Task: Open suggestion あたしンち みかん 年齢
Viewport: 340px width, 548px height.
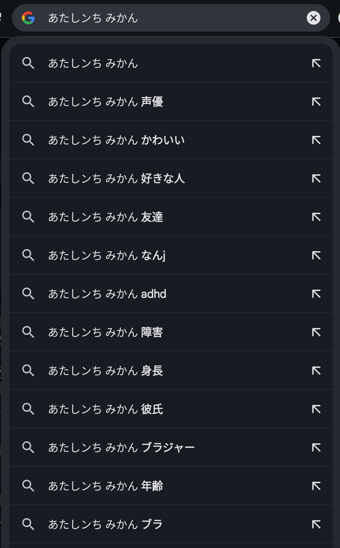Action: pyautogui.click(x=106, y=486)
